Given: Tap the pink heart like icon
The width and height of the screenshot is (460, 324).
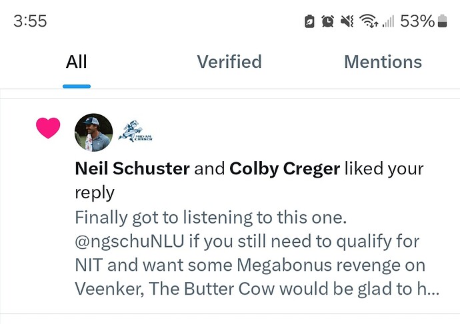Looking at the screenshot, I should coord(48,128).
